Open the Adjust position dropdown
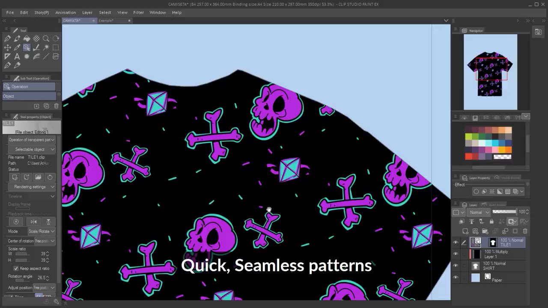 [x=44, y=287]
